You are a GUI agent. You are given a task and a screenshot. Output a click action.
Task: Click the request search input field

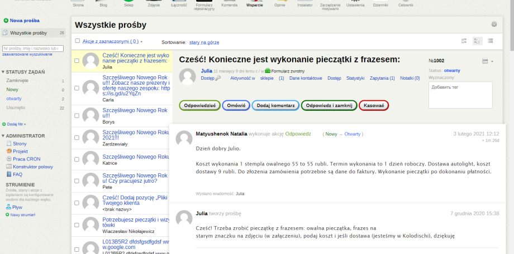(x=33, y=48)
